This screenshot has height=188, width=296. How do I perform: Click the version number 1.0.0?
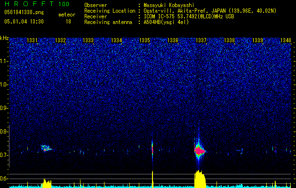pyautogui.click(x=64, y=4)
